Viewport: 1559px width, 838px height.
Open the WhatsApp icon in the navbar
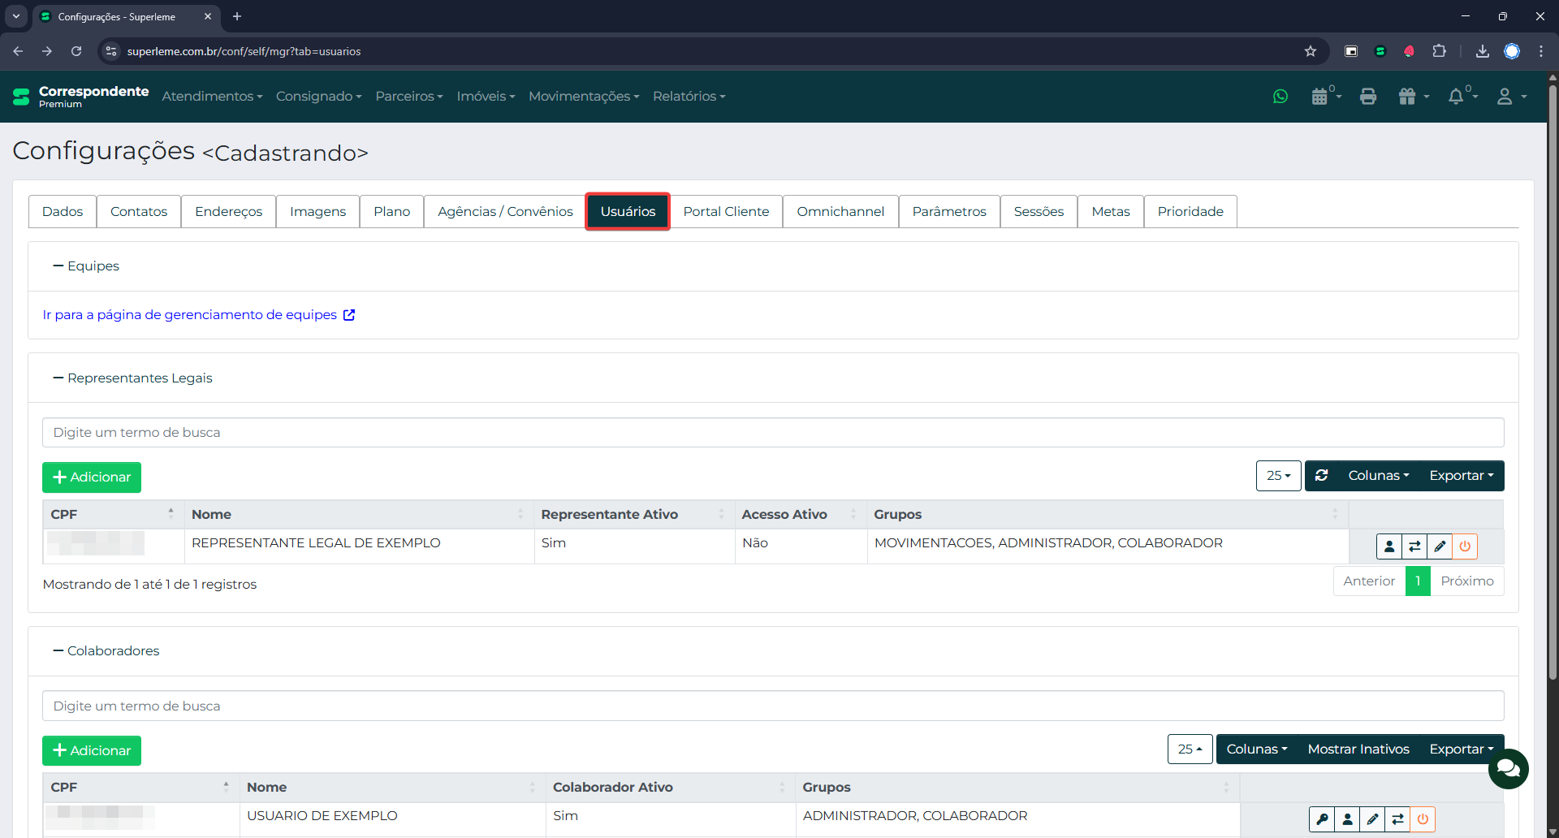tap(1280, 97)
